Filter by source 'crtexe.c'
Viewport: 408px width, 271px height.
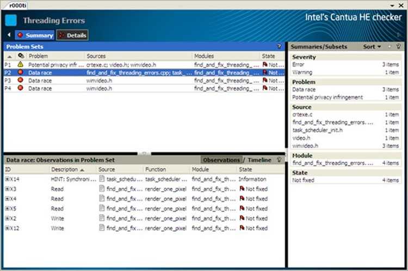(x=345, y=114)
